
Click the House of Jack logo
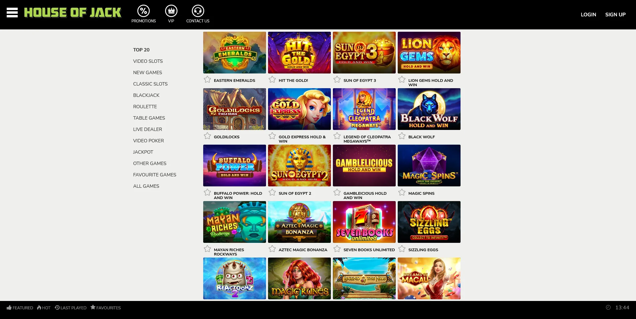[73, 13]
